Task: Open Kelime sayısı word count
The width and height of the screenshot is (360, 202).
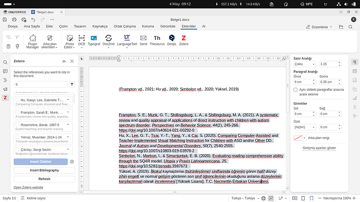Action: click(x=33, y=198)
